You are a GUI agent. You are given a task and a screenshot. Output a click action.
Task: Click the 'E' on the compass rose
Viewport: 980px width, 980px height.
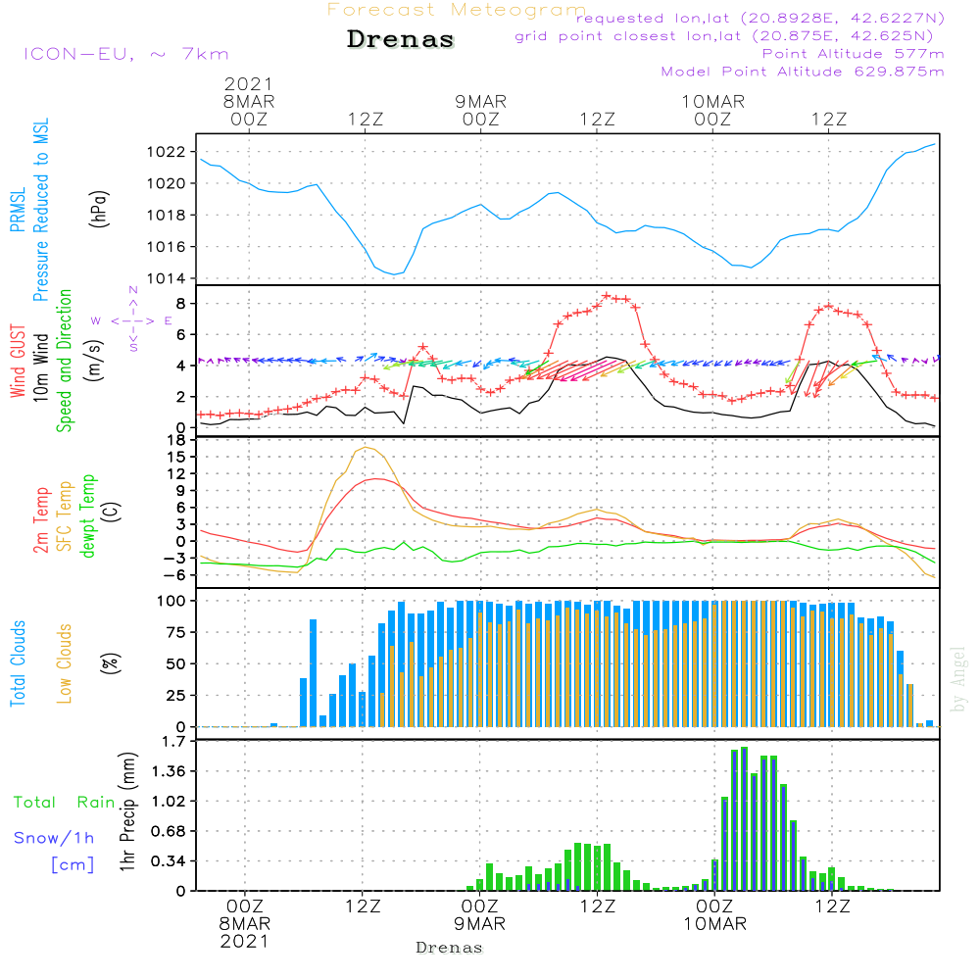[169, 320]
